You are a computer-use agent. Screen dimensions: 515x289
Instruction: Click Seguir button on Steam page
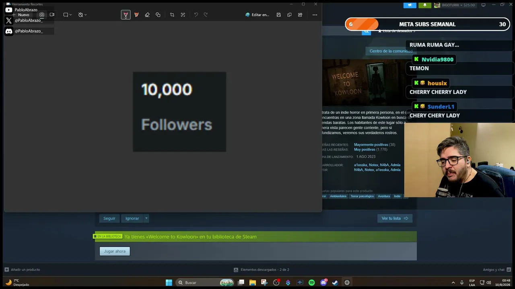[x=109, y=218]
